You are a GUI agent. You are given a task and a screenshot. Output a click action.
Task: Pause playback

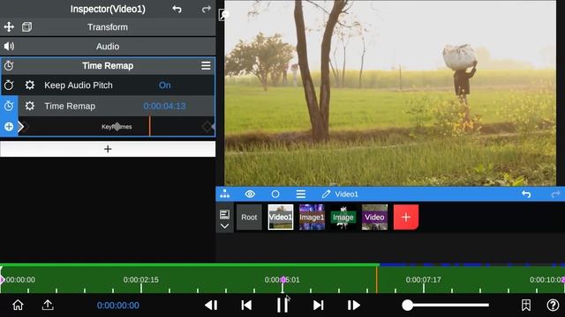(282, 306)
